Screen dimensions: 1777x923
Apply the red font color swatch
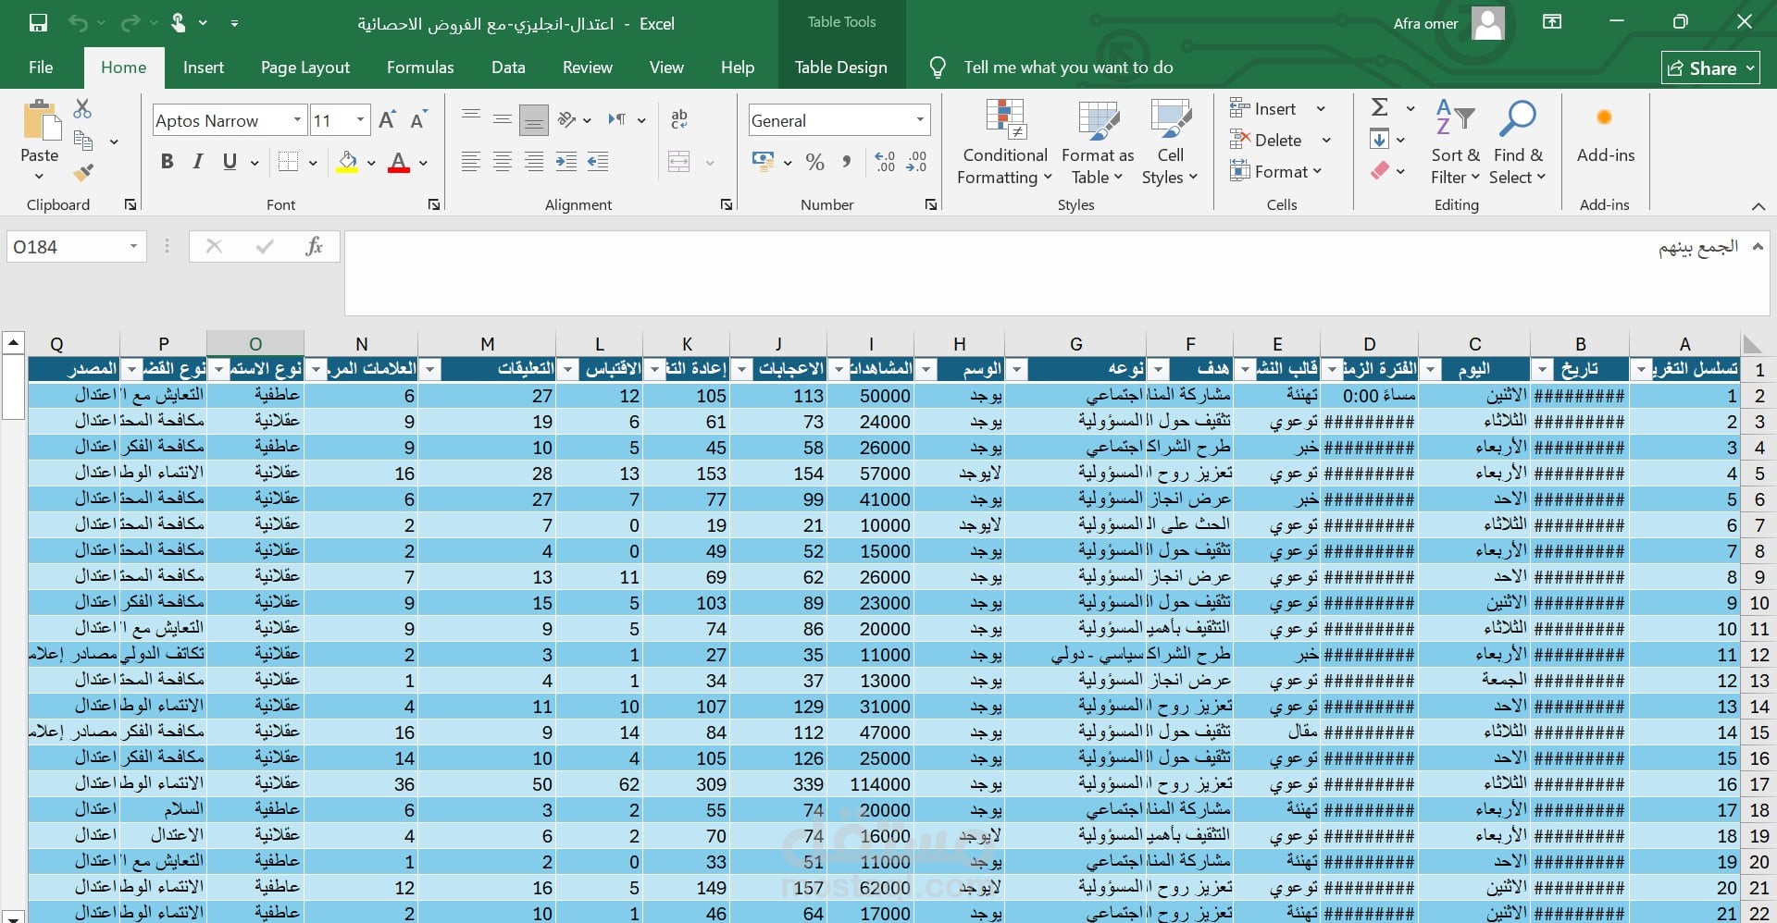click(399, 163)
